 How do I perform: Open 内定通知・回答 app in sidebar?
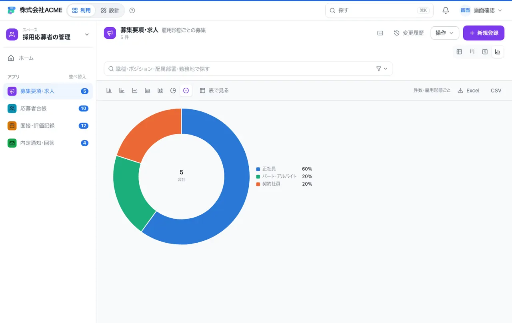(x=48, y=143)
